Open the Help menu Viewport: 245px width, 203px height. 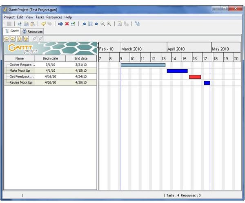pyautogui.click(x=68, y=17)
